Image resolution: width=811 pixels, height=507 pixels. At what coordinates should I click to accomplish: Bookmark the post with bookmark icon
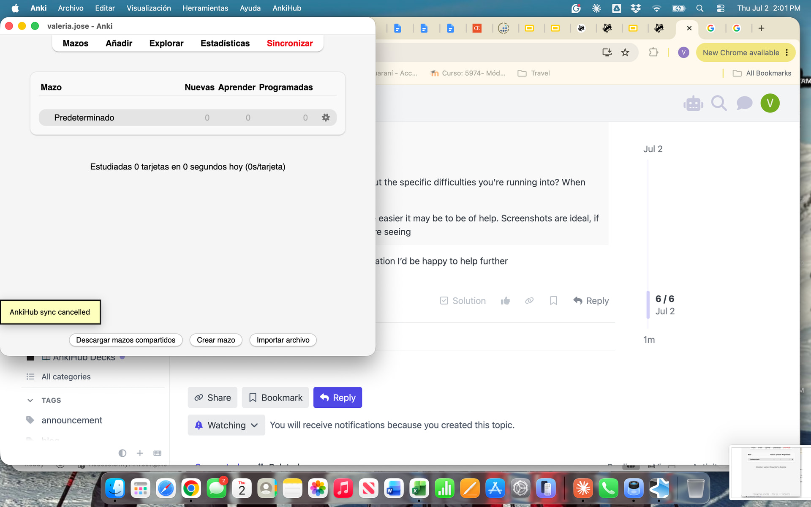pos(553,301)
